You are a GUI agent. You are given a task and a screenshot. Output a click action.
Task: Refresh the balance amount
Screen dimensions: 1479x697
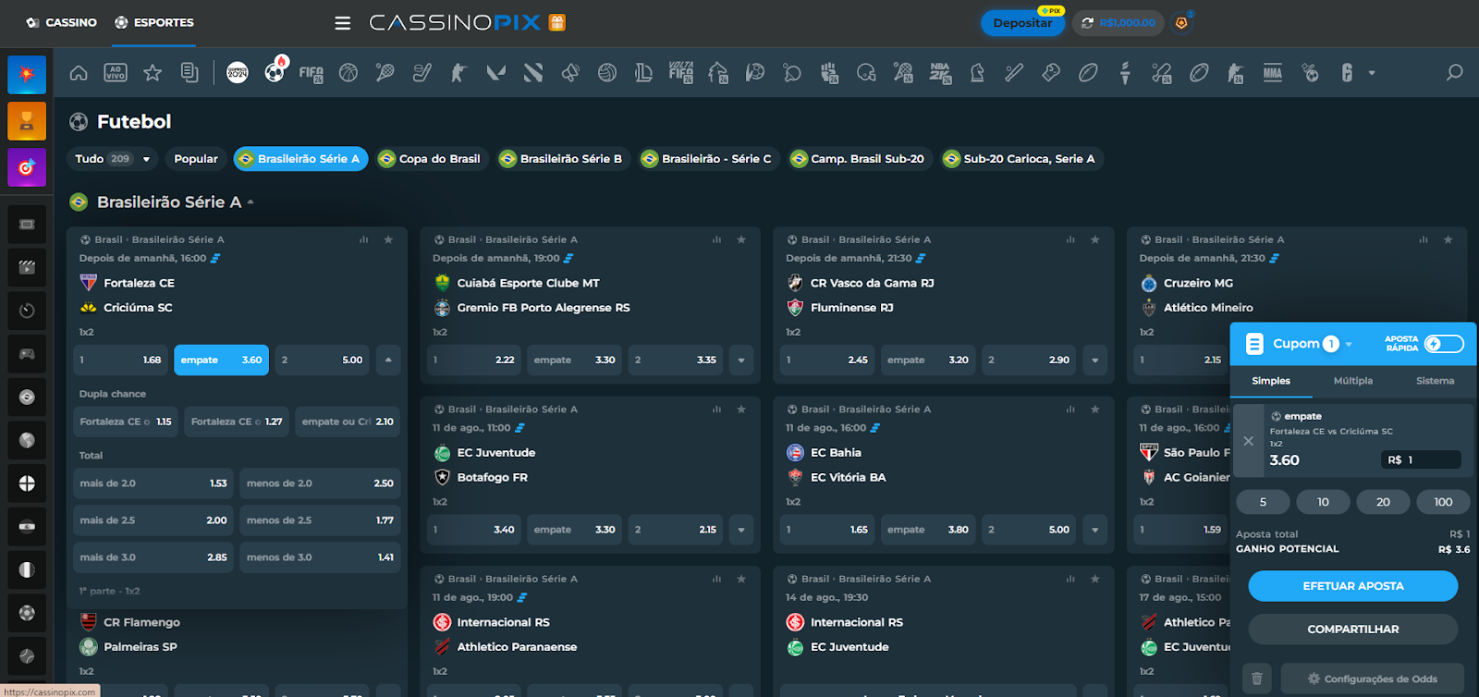pos(1087,23)
